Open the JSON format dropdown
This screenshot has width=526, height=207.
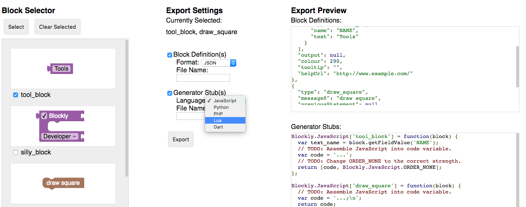click(219, 63)
